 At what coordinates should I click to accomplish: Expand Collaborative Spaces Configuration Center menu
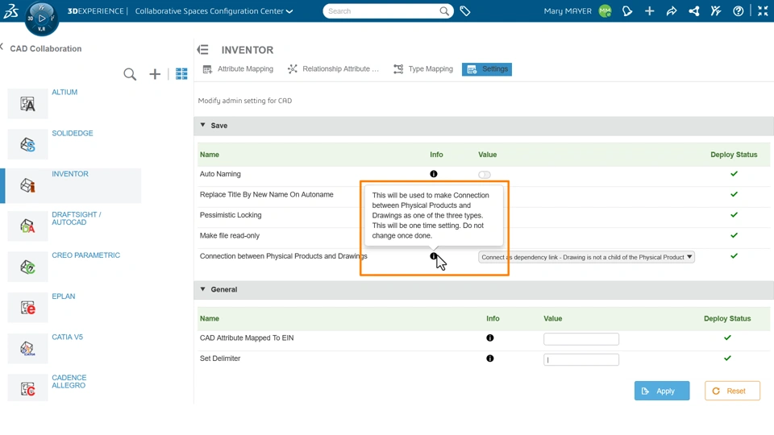(x=290, y=11)
